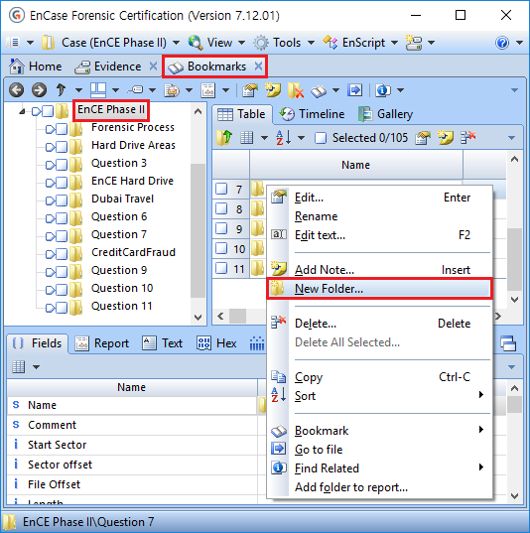Click the tree pane vertical scrollbar thumb

[198, 230]
